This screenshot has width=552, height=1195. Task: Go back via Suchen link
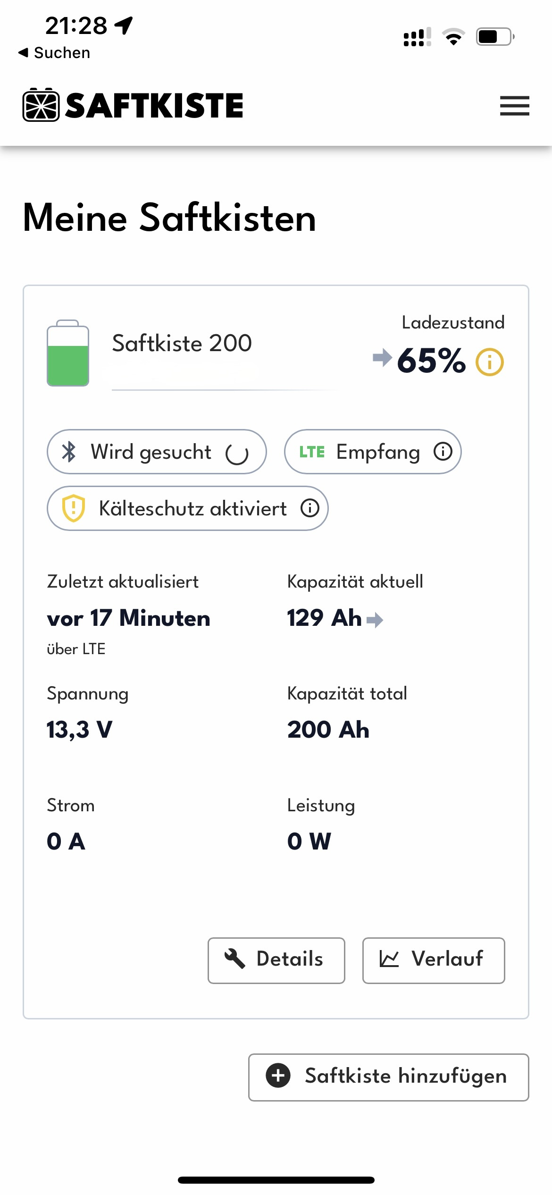click(x=54, y=52)
